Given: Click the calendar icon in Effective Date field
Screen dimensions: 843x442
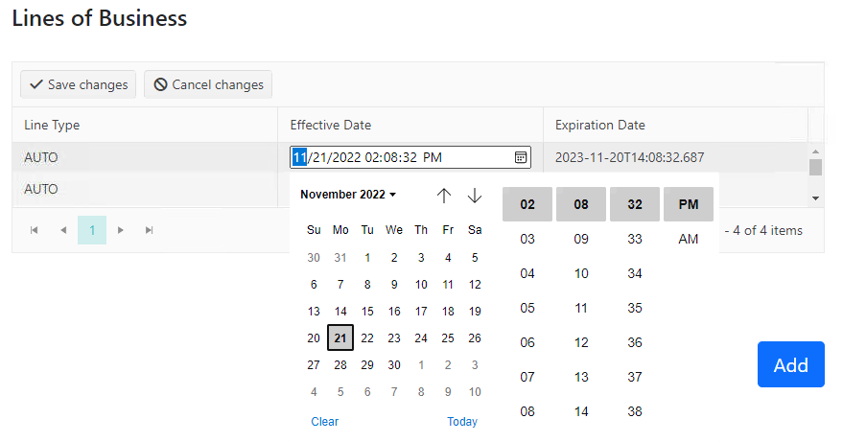Looking at the screenshot, I should [521, 157].
